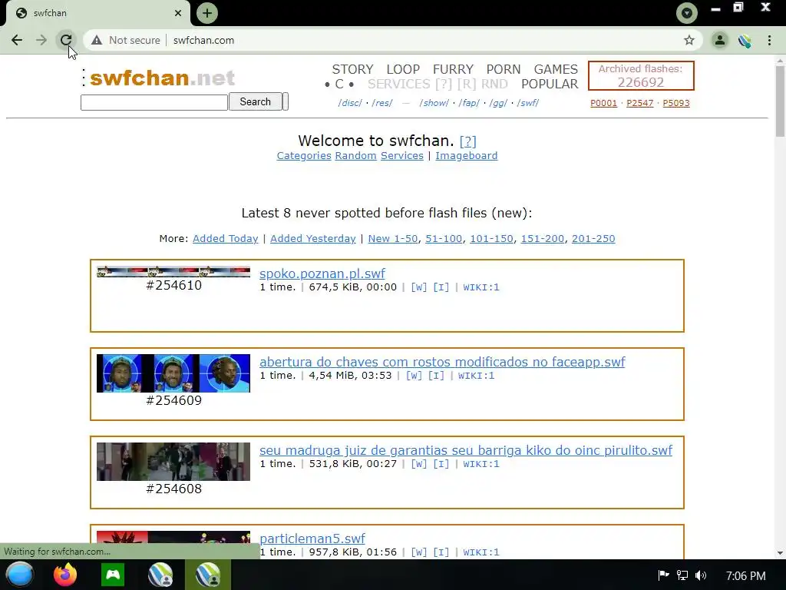Open particleman5.swf flash link
The width and height of the screenshot is (786, 590).
[312, 539]
